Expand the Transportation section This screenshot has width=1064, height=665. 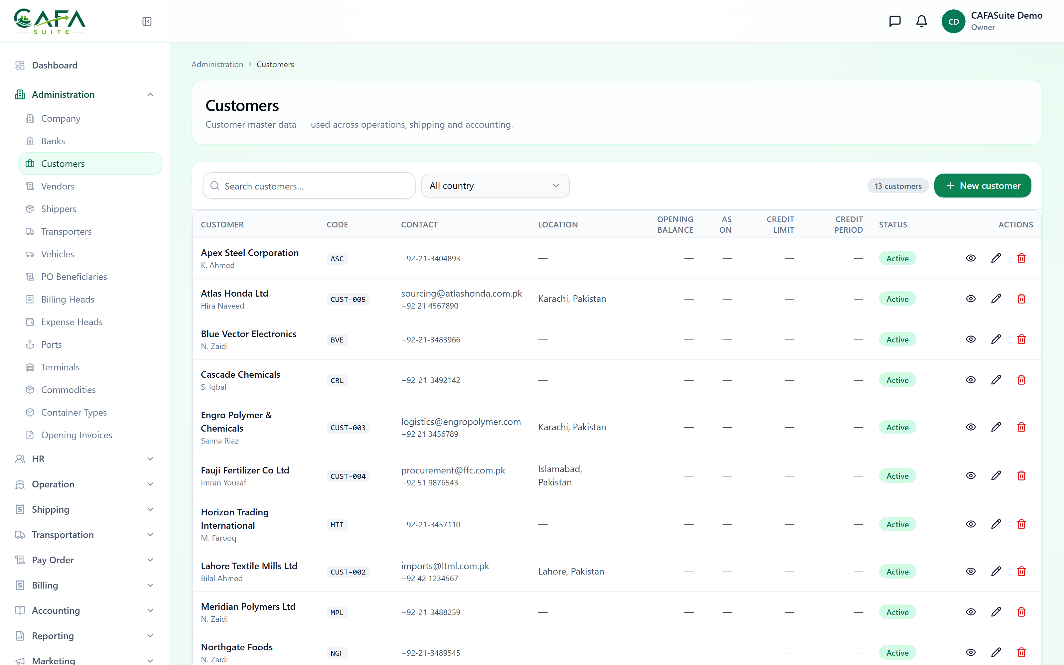tap(84, 535)
